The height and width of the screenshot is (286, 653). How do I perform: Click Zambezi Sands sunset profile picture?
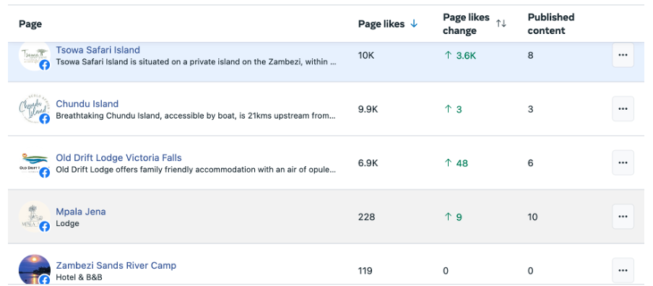pyautogui.click(x=35, y=270)
